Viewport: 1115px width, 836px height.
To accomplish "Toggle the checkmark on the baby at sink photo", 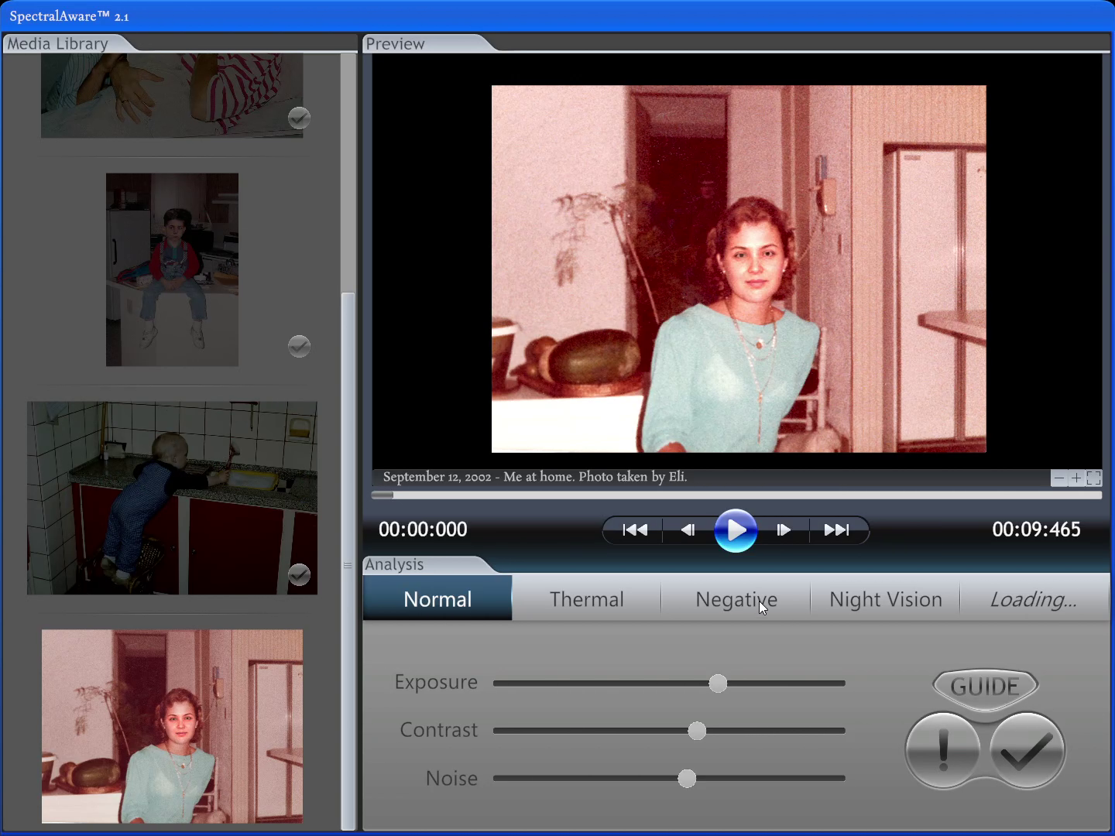I will click(x=299, y=574).
